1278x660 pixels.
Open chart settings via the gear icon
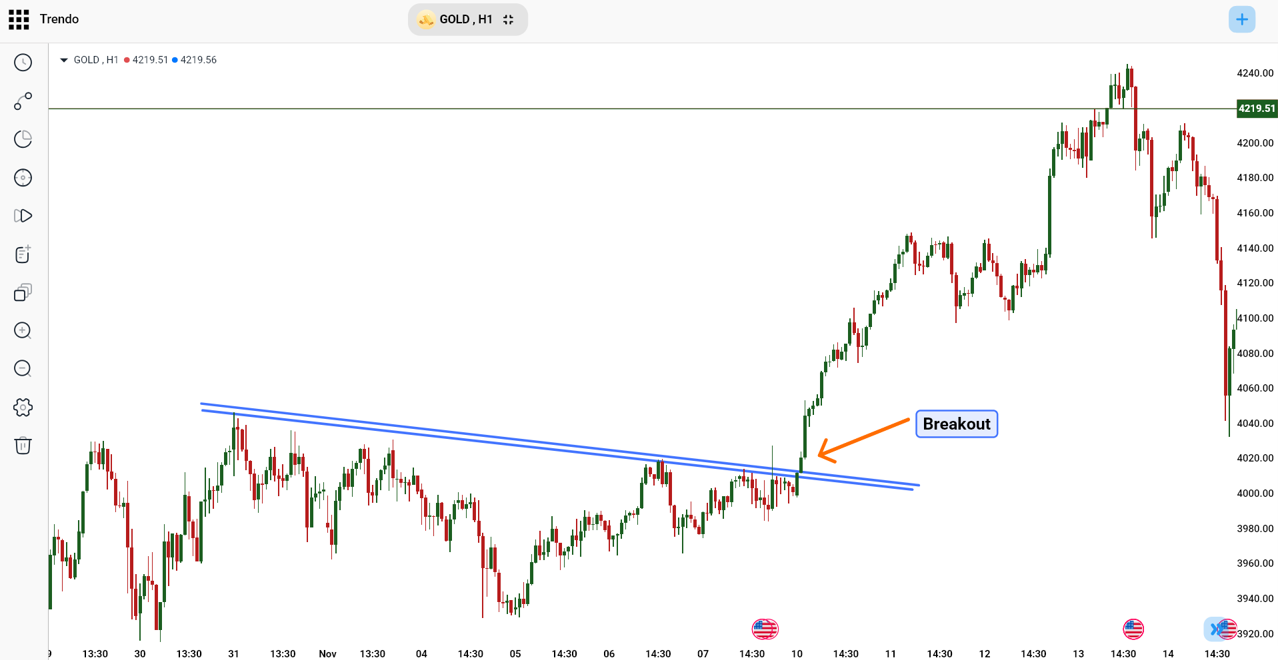(23, 407)
